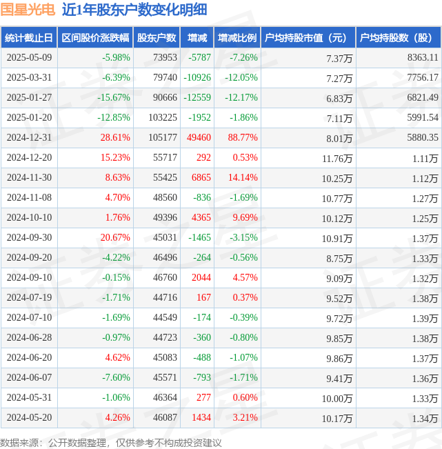Click the 近1年股东户数变化明细 heading

[x=134, y=10]
